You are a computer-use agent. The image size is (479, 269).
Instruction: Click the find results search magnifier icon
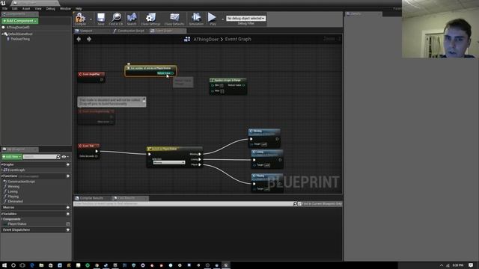(295, 203)
